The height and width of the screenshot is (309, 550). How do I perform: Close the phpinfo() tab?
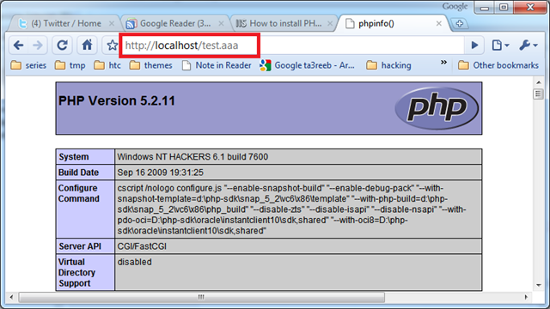pyautogui.click(x=439, y=23)
